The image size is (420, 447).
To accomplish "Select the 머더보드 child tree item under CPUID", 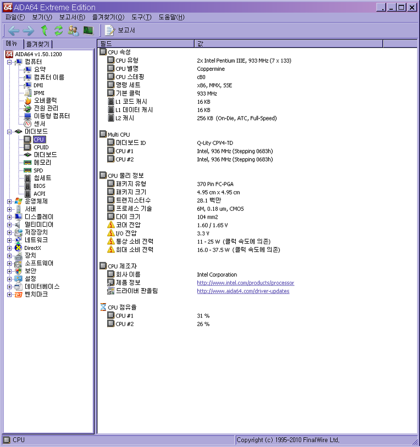I will tap(46, 155).
